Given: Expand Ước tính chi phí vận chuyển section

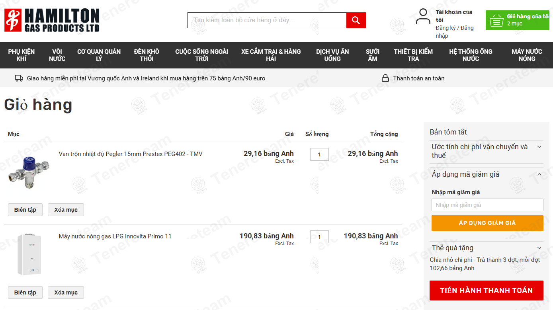Looking at the screenshot, I should pyautogui.click(x=487, y=151).
